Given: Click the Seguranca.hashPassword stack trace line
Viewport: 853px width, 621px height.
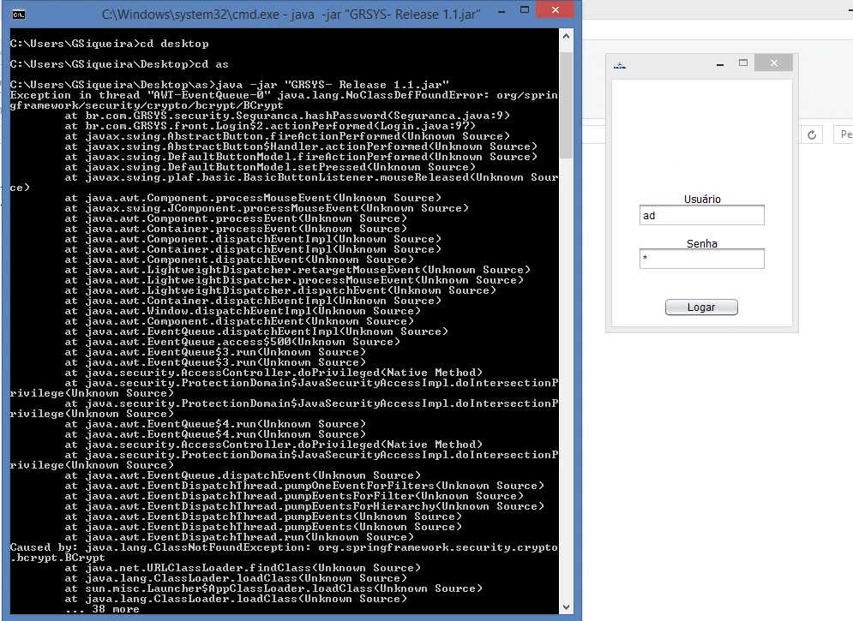Looking at the screenshot, I should click(x=287, y=116).
